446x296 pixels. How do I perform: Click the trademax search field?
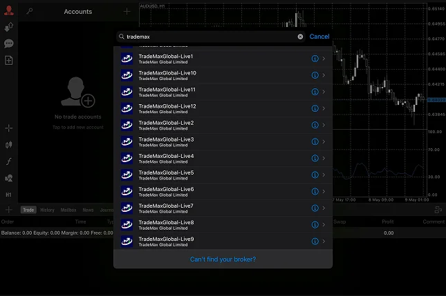click(x=211, y=37)
